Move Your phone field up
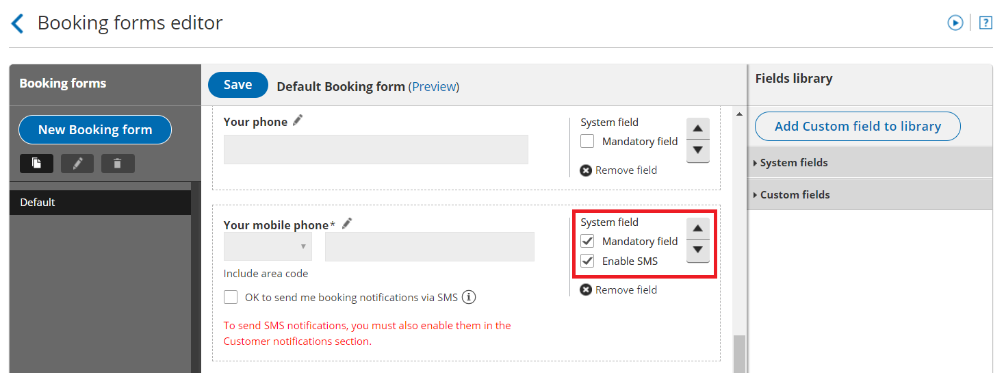This screenshot has width=1004, height=373. [697, 129]
